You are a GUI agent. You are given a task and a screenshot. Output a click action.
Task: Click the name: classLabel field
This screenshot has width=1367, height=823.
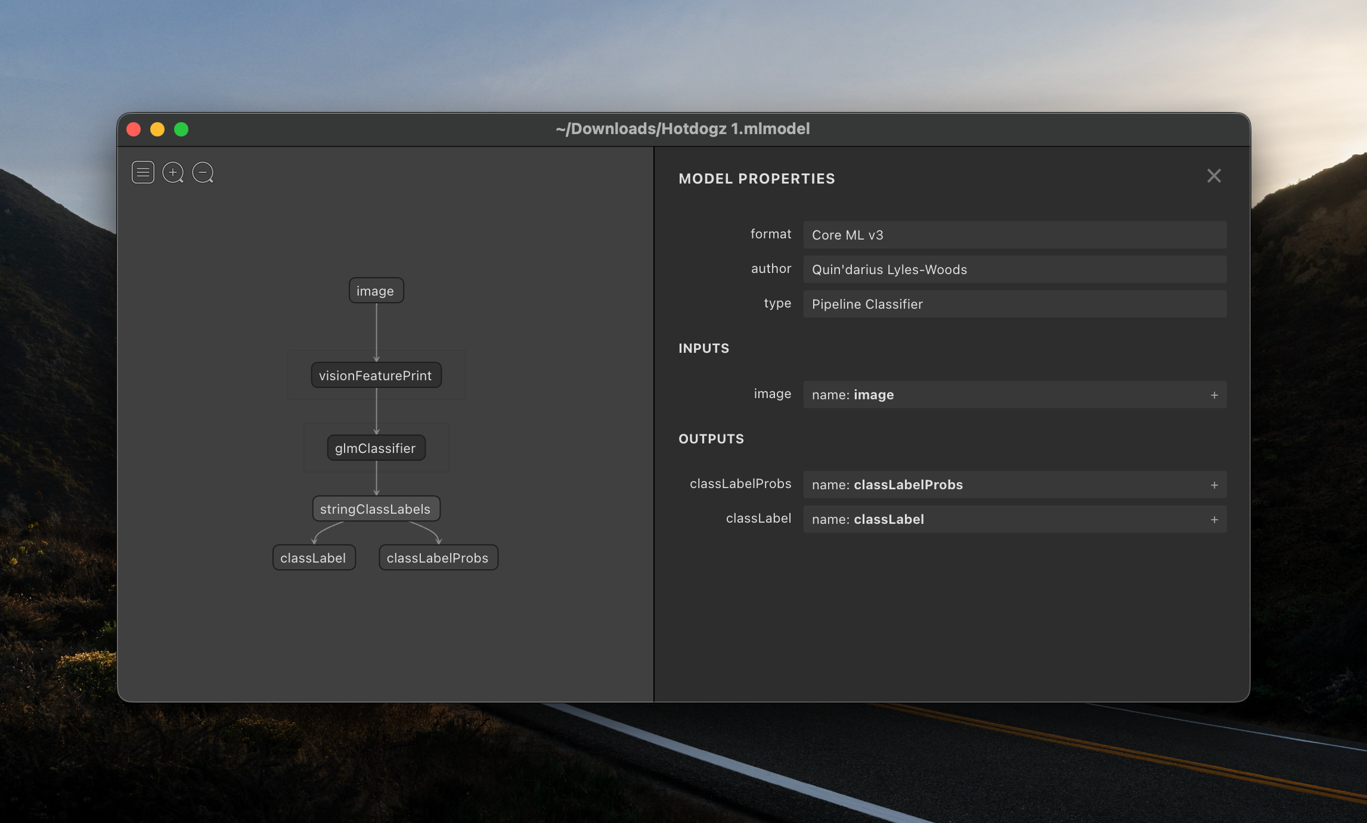[x=1002, y=519]
